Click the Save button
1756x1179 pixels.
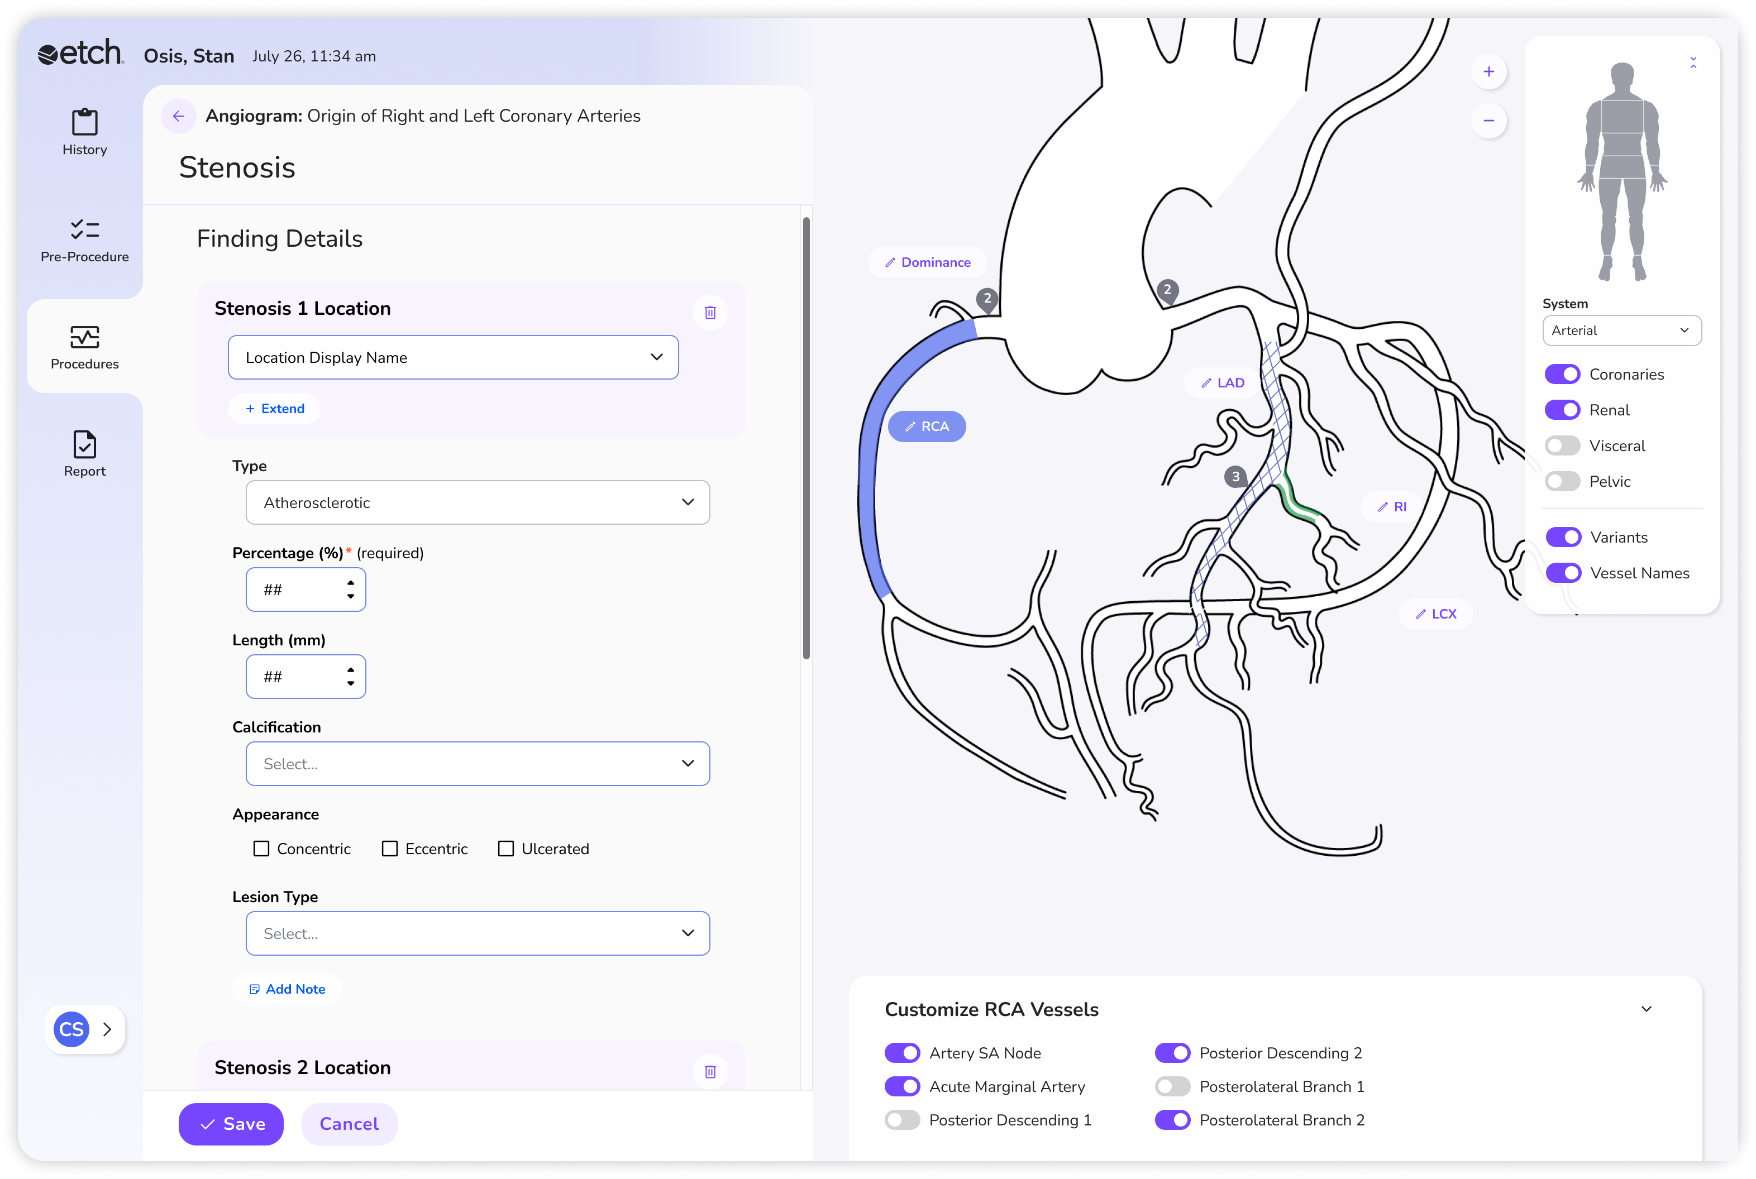[231, 1123]
